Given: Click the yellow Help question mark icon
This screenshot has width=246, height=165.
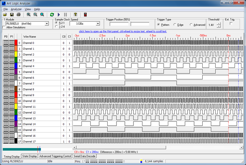Looking at the screenshot, I should (x=75, y=14).
